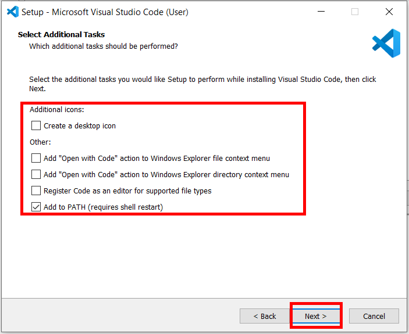Click the setup instructions paragraph
The height and width of the screenshot is (334, 409).
[x=202, y=84]
